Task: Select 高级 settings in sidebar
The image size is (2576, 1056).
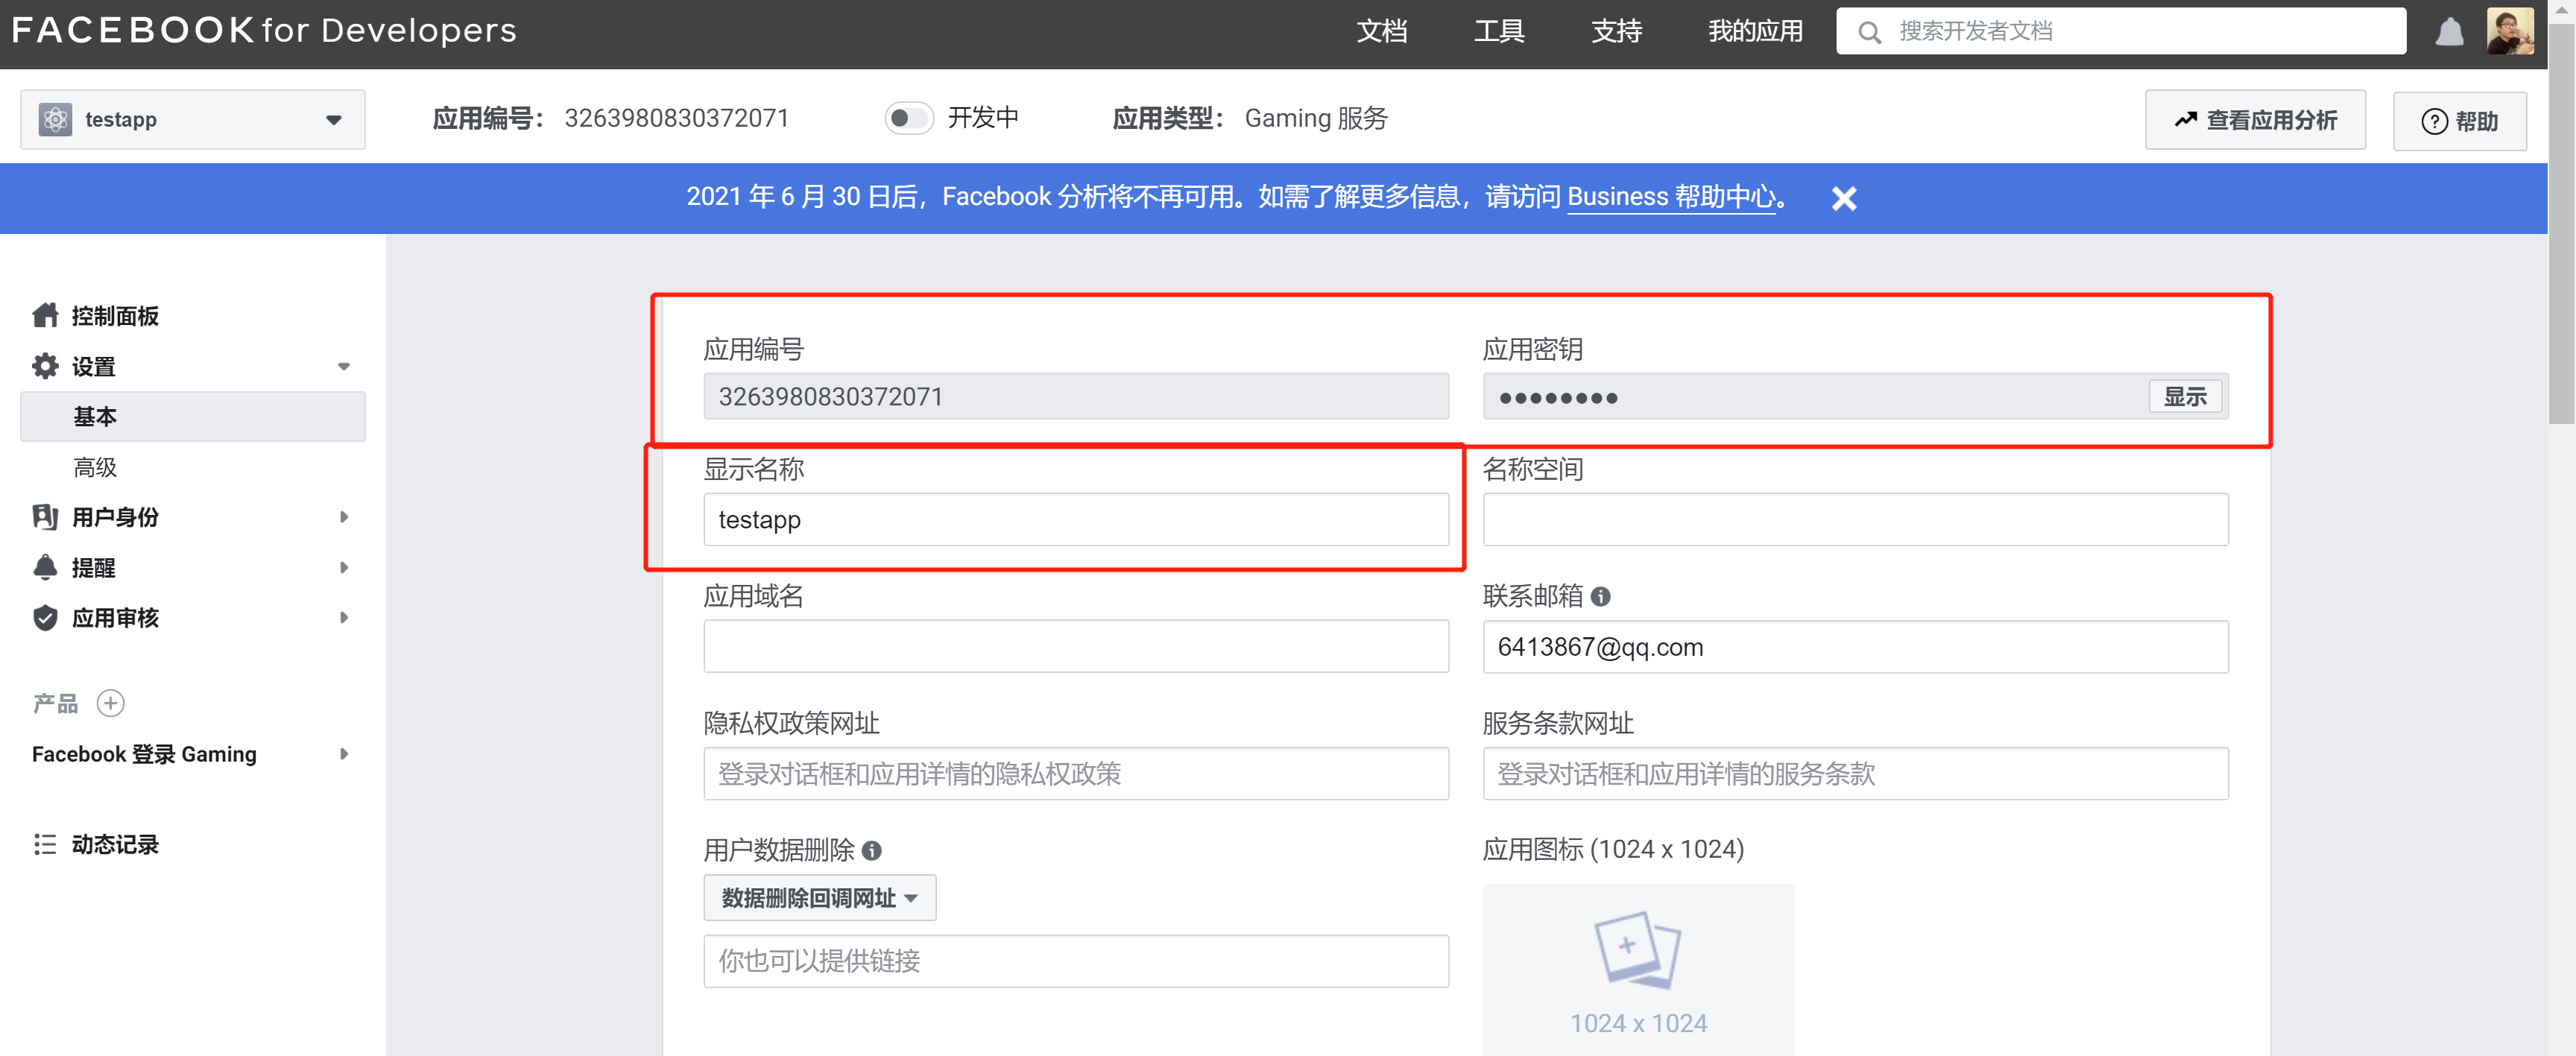Action: [95, 467]
